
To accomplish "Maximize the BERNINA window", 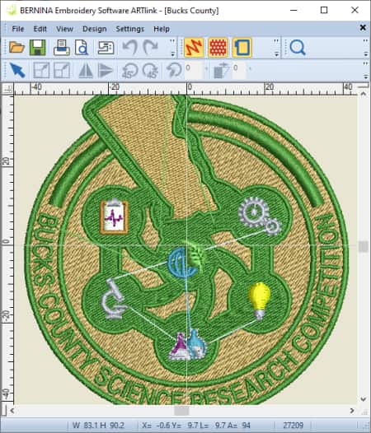I will [x=324, y=10].
